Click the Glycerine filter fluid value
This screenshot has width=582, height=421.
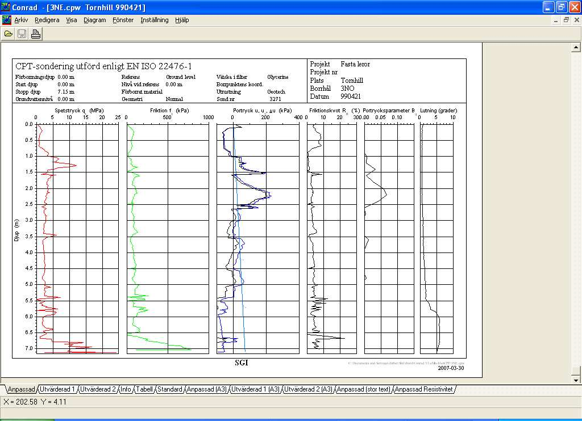pyautogui.click(x=277, y=77)
